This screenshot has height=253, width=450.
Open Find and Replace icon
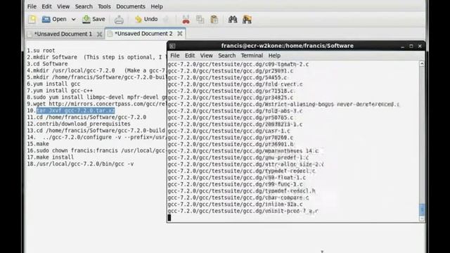pos(247,20)
